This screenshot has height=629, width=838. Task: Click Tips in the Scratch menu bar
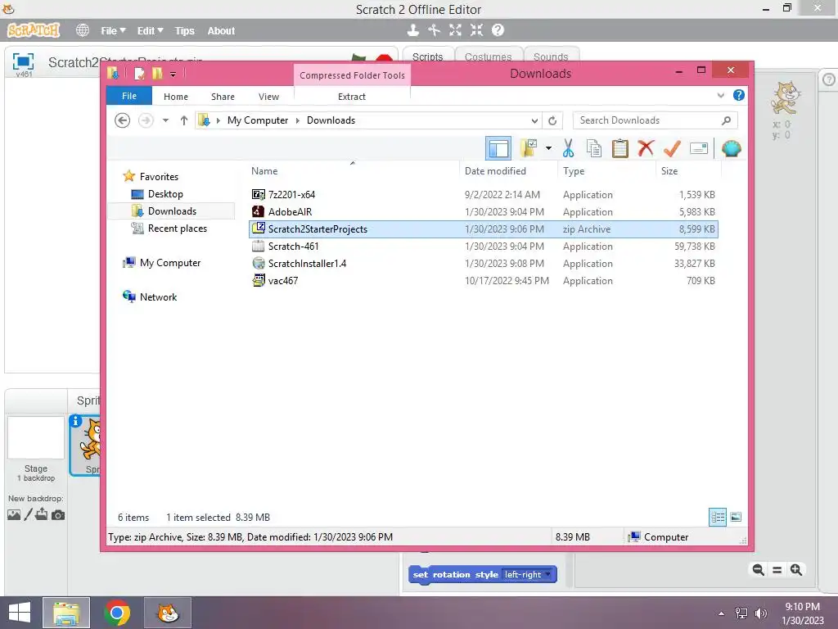click(185, 30)
